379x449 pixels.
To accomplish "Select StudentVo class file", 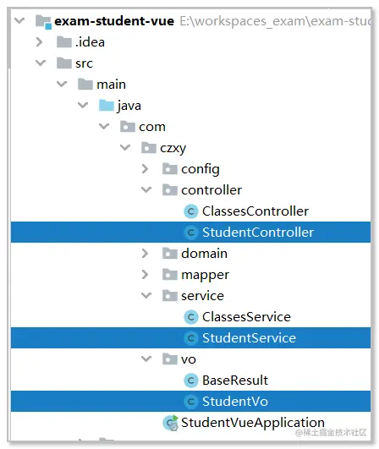I will 190,402.
